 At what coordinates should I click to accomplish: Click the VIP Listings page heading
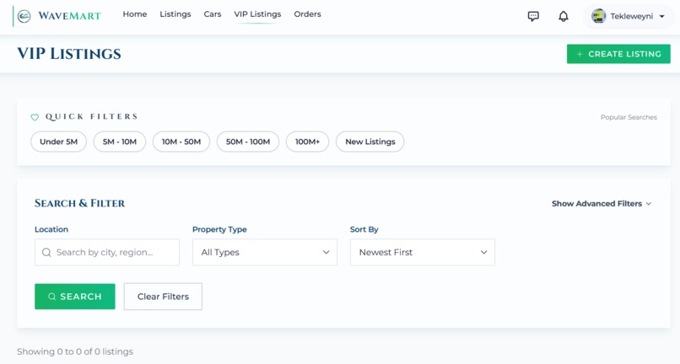pyautogui.click(x=69, y=54)
